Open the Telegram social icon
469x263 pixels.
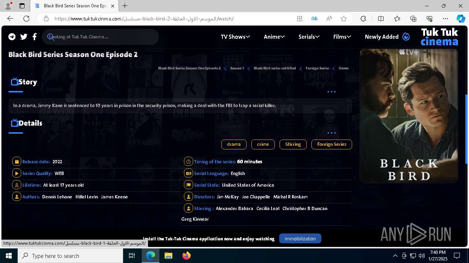[x=12, y=37]
